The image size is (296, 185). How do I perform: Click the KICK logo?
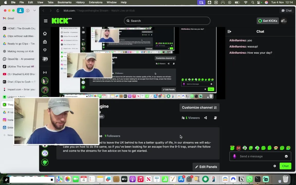[x=62, y=21]
